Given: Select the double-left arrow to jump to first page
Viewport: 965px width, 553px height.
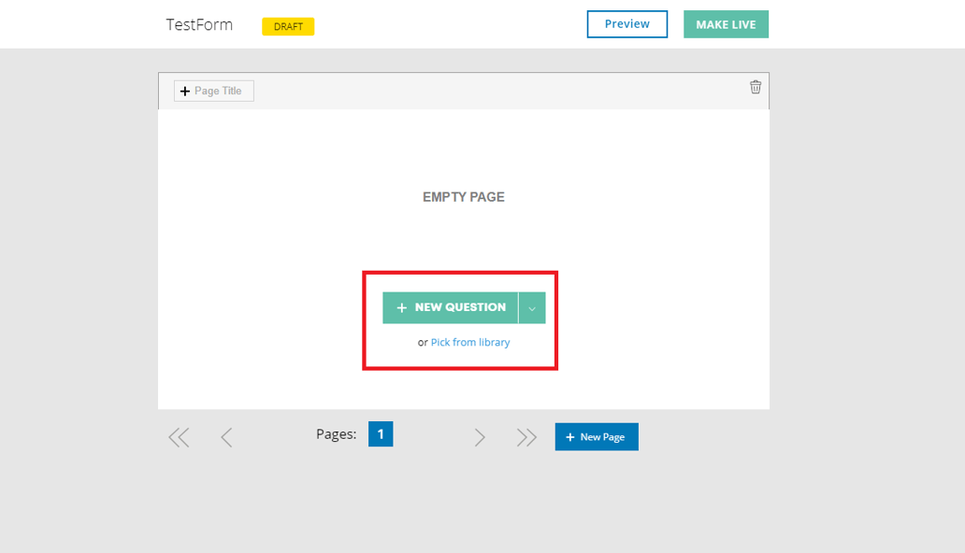Looking at the screenshot, I should tap(178, 435).
